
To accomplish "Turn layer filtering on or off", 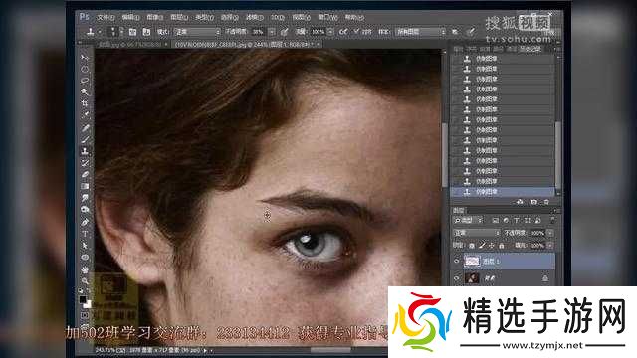I will click(553, 220).
